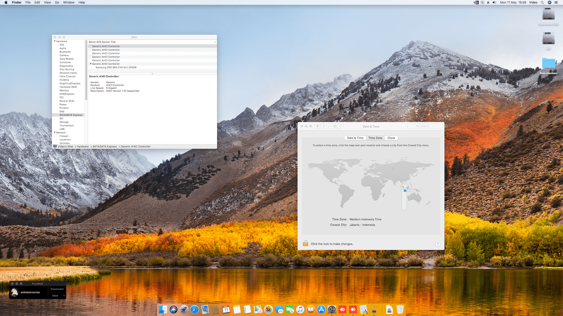Collapse the expanded Generic AHCI Controller row
This screenshot has height=316, width=563.
tap(91, 64)
